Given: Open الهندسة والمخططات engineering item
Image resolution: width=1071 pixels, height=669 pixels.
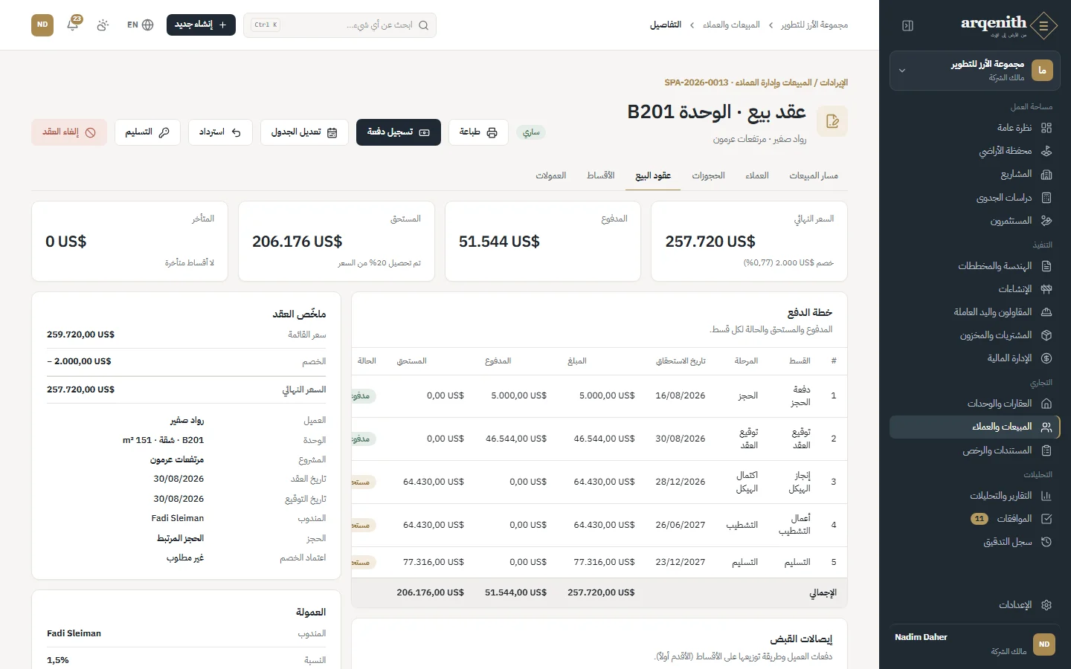Looking at the screenshot, I should pyautogui.click(x=974, y=266).
